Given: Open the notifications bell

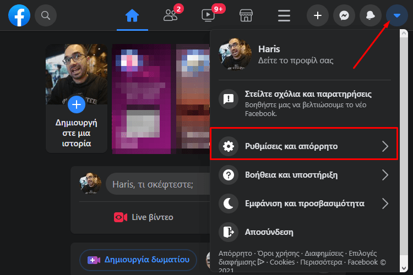Looking at the screenshot, I should click(371, 15).
